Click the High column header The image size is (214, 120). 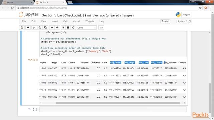tap(55, 63)
